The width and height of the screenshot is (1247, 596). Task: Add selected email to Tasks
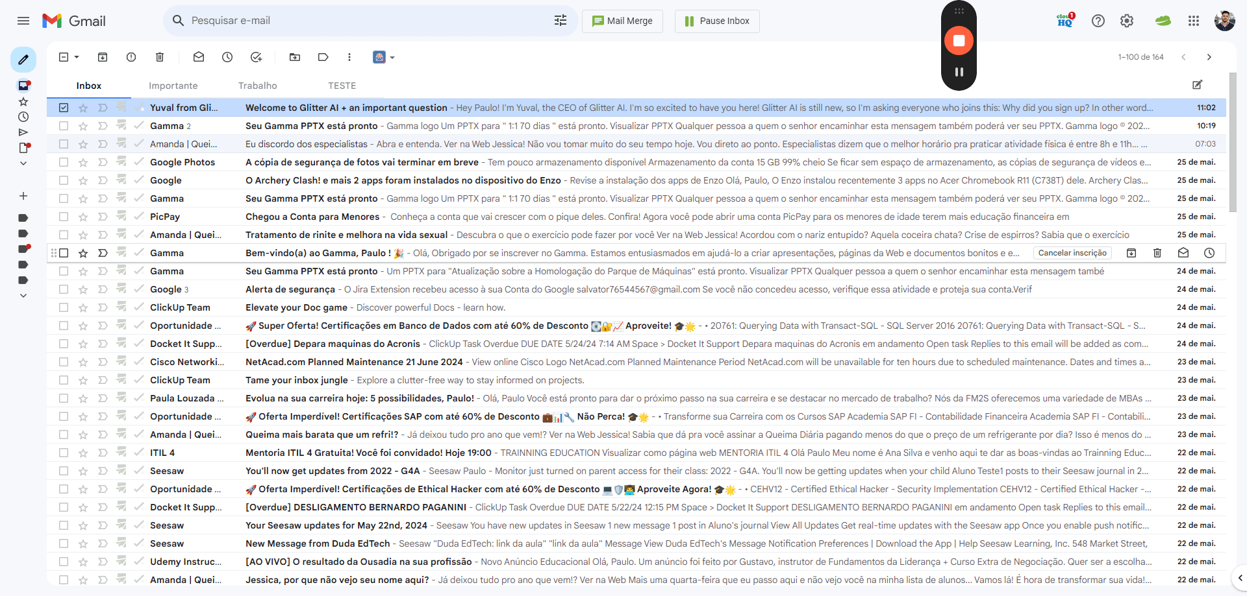click(256, 57)
